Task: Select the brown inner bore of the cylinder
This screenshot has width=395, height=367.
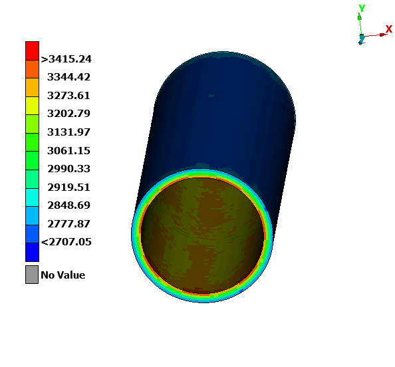Action: coord(203,235)
